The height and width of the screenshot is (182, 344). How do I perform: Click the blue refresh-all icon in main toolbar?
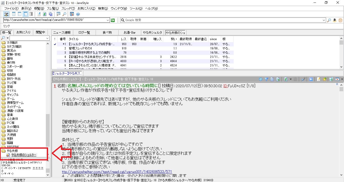(x=51, y=14)
